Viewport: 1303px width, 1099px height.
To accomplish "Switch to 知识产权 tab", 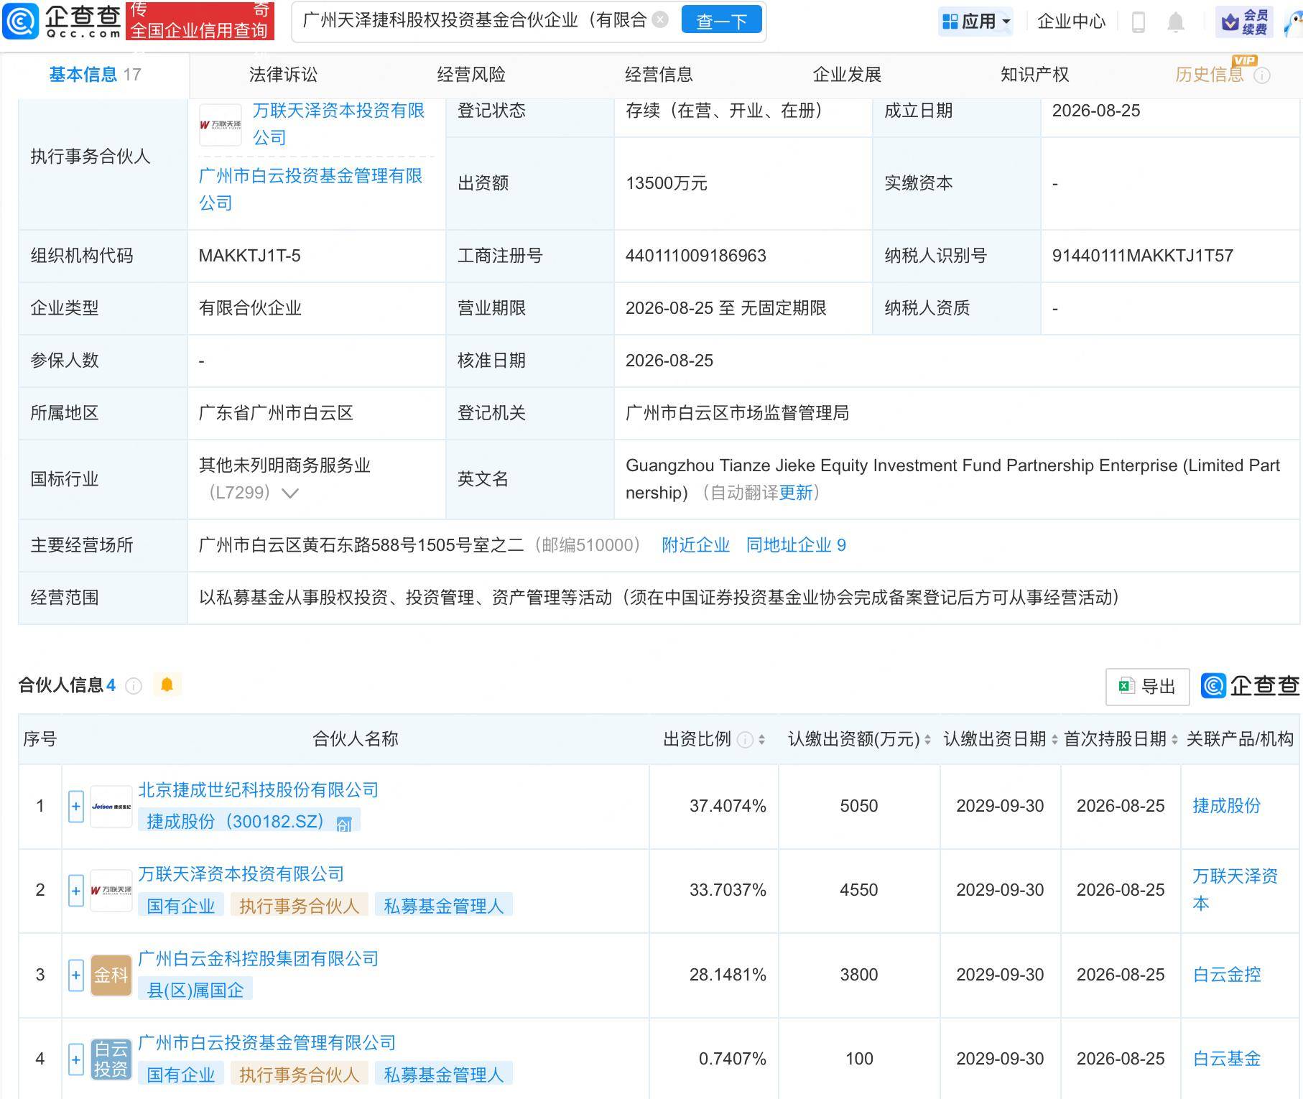I will tap(1034, 75).
